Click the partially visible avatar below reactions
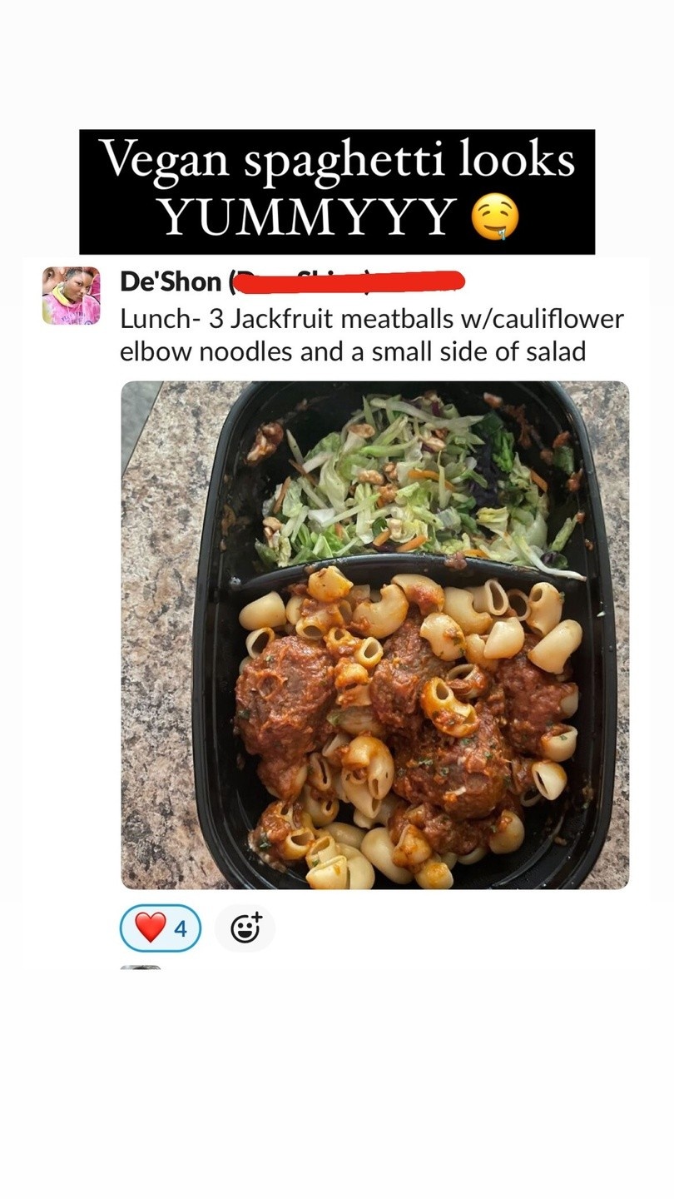This screenshot has height=1199, width=674. click(141, 968)
